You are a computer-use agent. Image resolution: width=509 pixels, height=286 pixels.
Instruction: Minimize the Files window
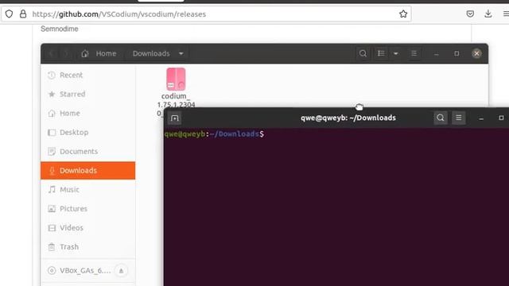(437, 54)
